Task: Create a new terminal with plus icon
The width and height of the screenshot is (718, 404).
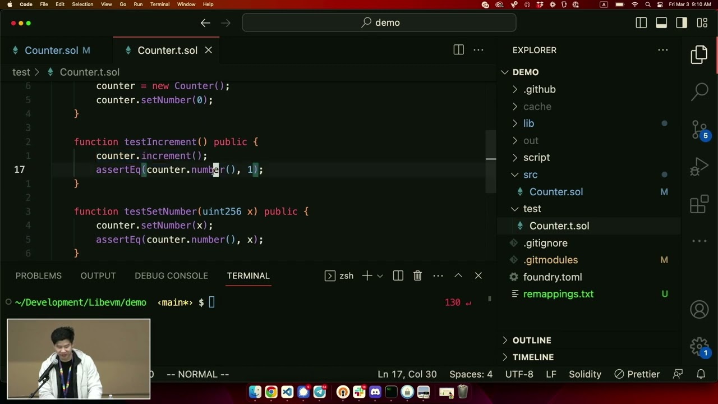Action: coord(367,276)
